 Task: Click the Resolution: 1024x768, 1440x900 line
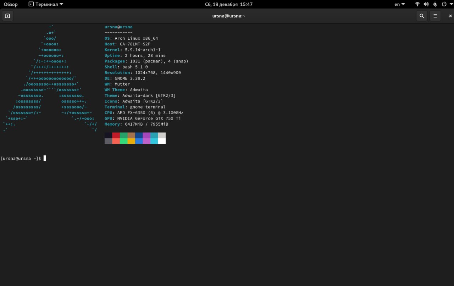[x=143, y=73]
